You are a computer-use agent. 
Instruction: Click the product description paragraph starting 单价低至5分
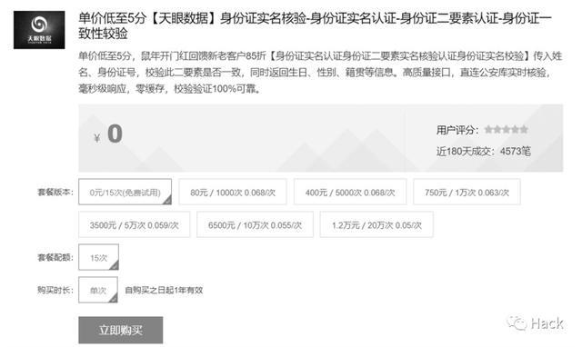[320, 73]
